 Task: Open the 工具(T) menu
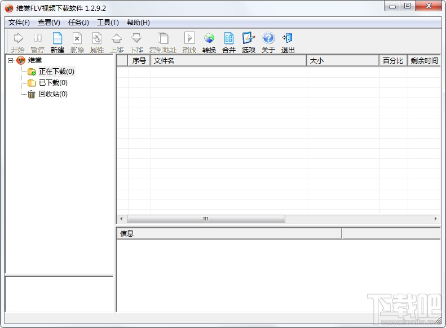click(x=108, y=23)
